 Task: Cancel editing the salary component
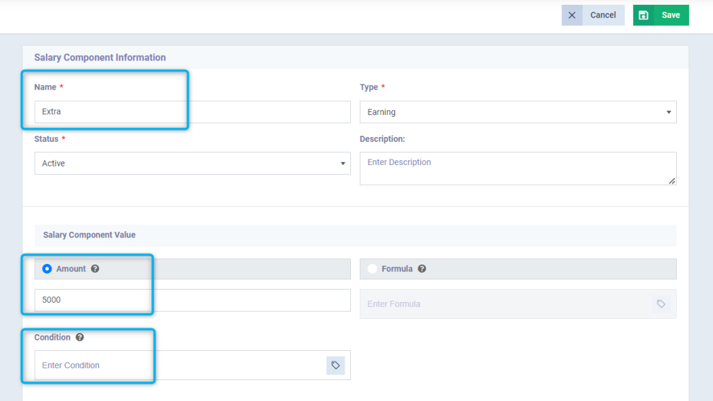pyautogui.click(x=602, y=15)
